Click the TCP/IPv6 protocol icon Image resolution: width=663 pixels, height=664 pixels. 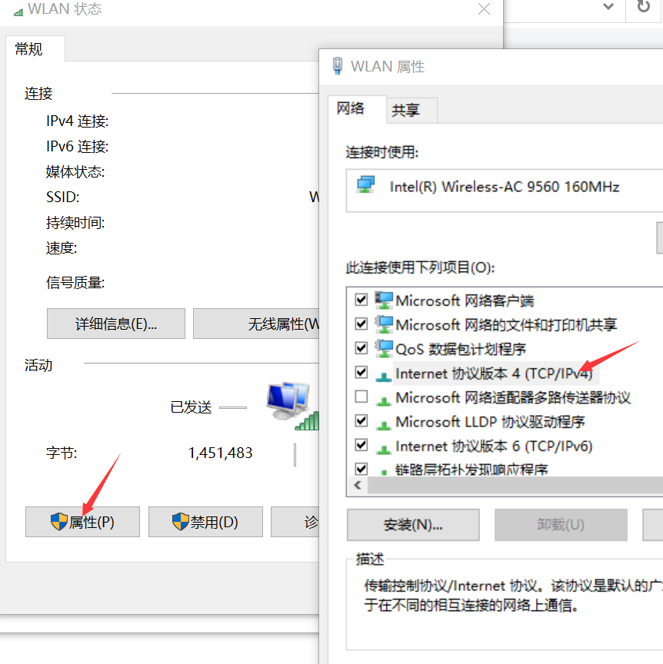(384, 449)
